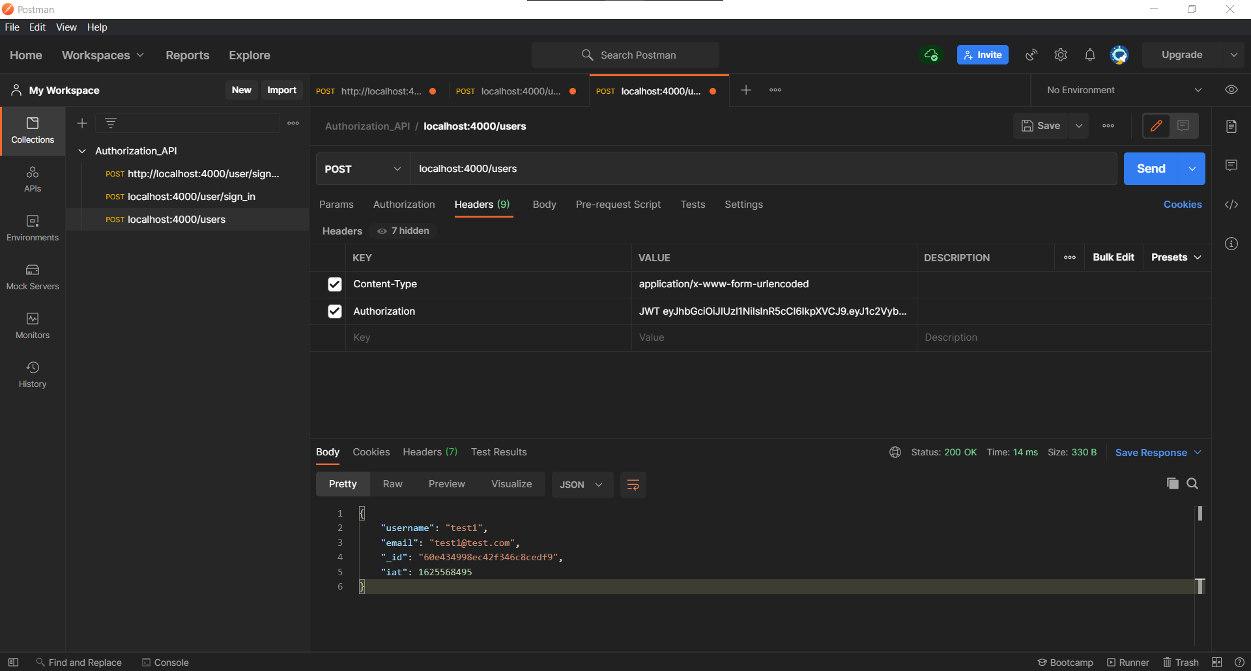Image resolution: width=1251 pixels, height=671 pixels.
Task: Switch to comment mode icon
Action: [x=1184, y=126]
